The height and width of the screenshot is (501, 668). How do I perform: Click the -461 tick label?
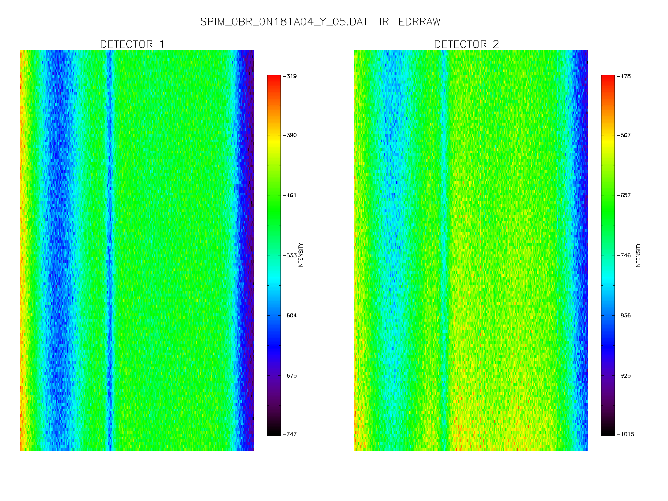click(290, 195)
